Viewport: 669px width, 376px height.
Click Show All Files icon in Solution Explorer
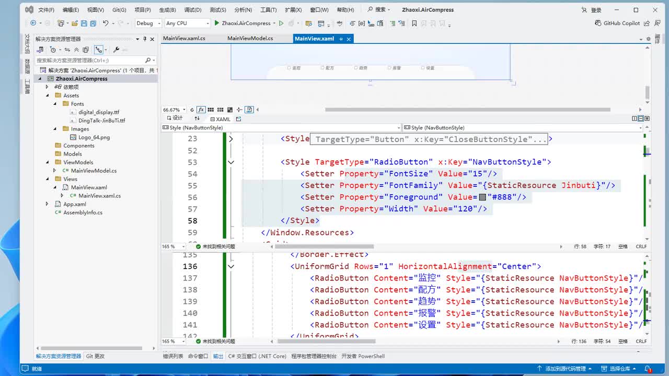point(86,50)
